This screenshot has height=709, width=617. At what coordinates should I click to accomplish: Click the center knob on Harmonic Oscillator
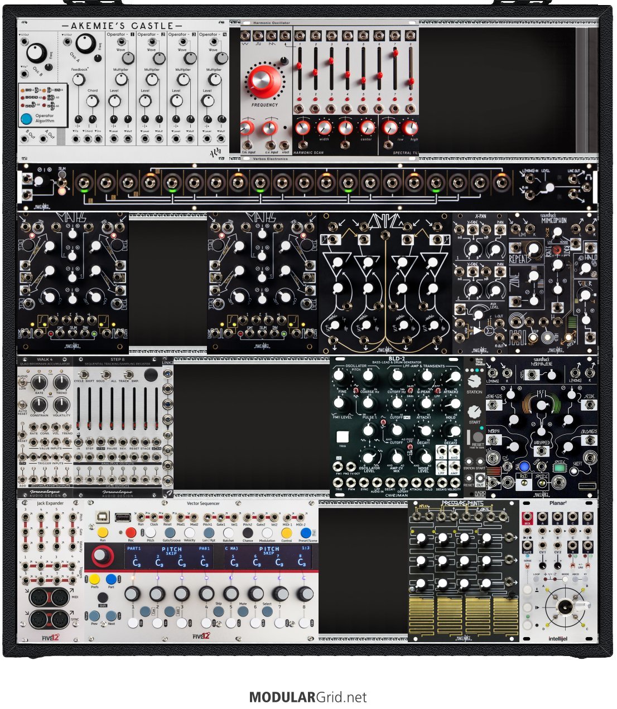click(x=367, y=128)
